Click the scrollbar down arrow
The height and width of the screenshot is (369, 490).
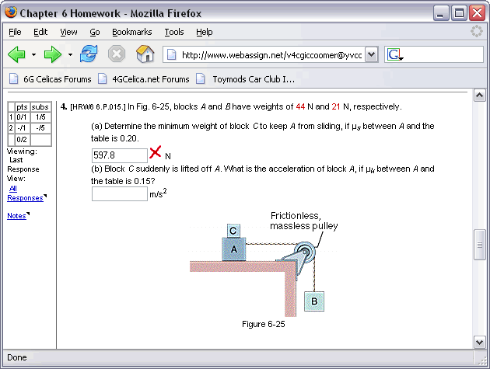(x=479, y=342)
